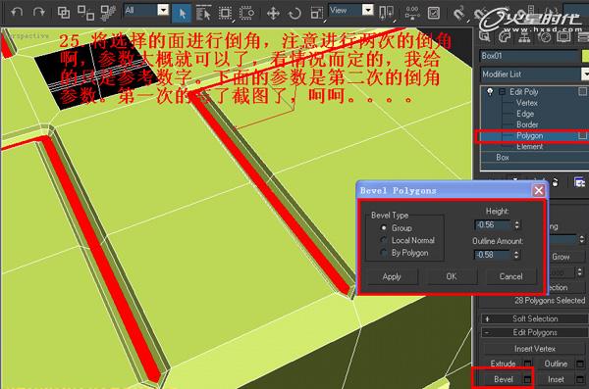
Task: Open the Inset settings box
Action: (581, 379)
